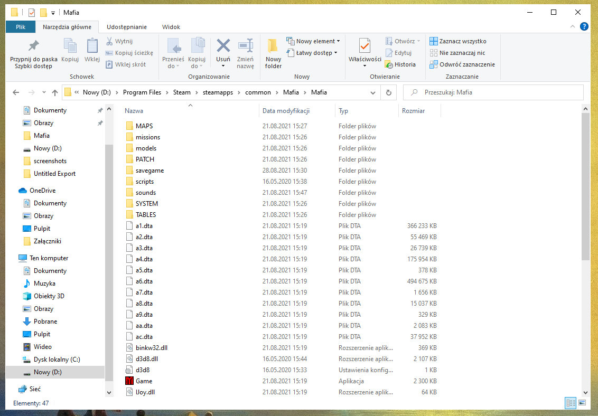The height and width of the screenshot is (416, 598).
Task: Select Untitled Export in the sidebar
Action: pos(54,174)
